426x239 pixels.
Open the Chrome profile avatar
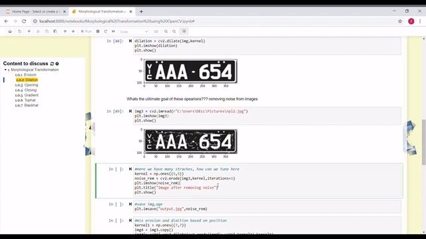coord(411,21)
